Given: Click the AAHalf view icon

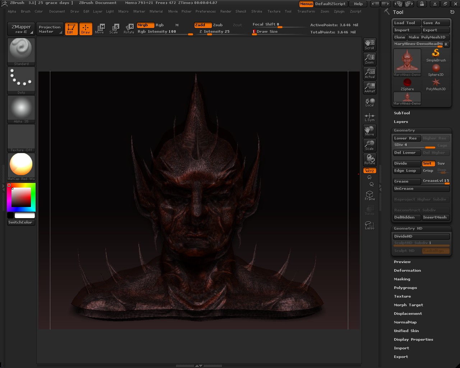Looking at the screenshot, I should point(369,87).
